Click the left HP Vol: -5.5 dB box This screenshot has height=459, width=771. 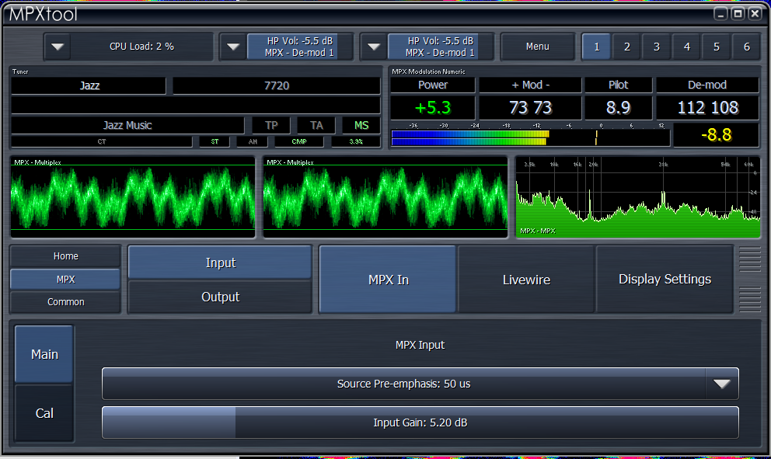[x=299, y=47]
